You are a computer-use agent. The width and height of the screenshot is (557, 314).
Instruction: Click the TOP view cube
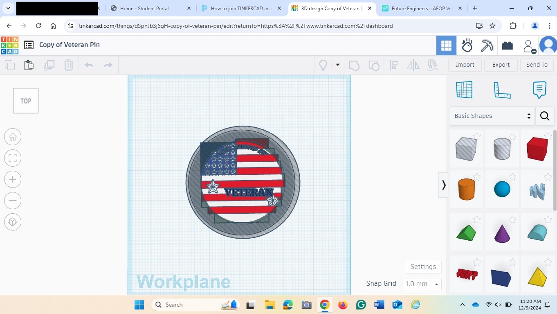click(x=26, y=101)
